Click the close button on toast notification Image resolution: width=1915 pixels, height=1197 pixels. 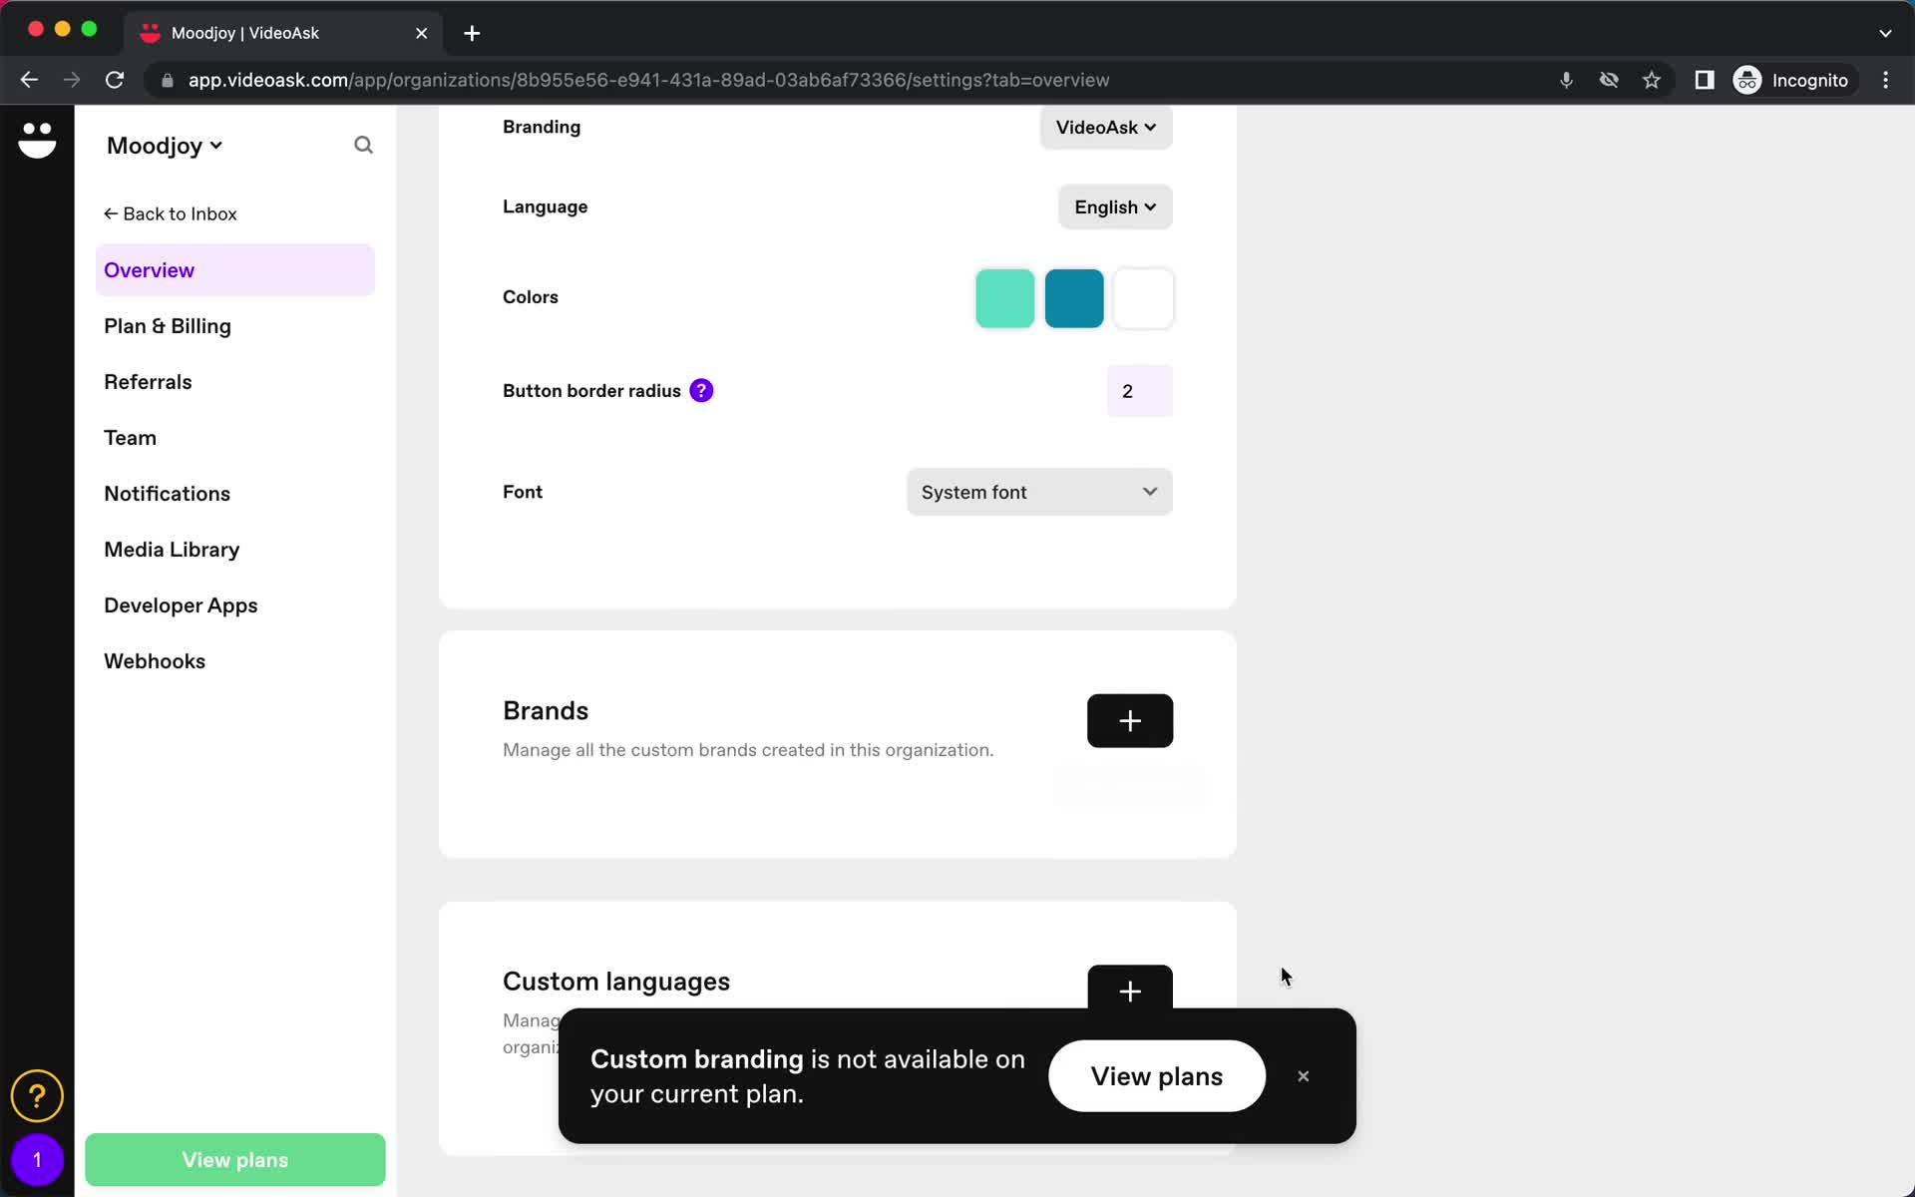point(1303,1075)
